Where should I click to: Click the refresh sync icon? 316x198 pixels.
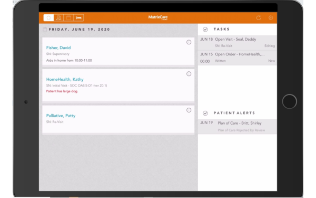pyautogui.click(x=259, y=18)
